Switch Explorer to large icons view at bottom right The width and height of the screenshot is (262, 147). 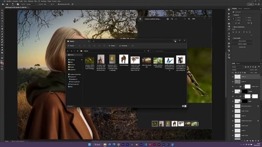click(185, 106)
